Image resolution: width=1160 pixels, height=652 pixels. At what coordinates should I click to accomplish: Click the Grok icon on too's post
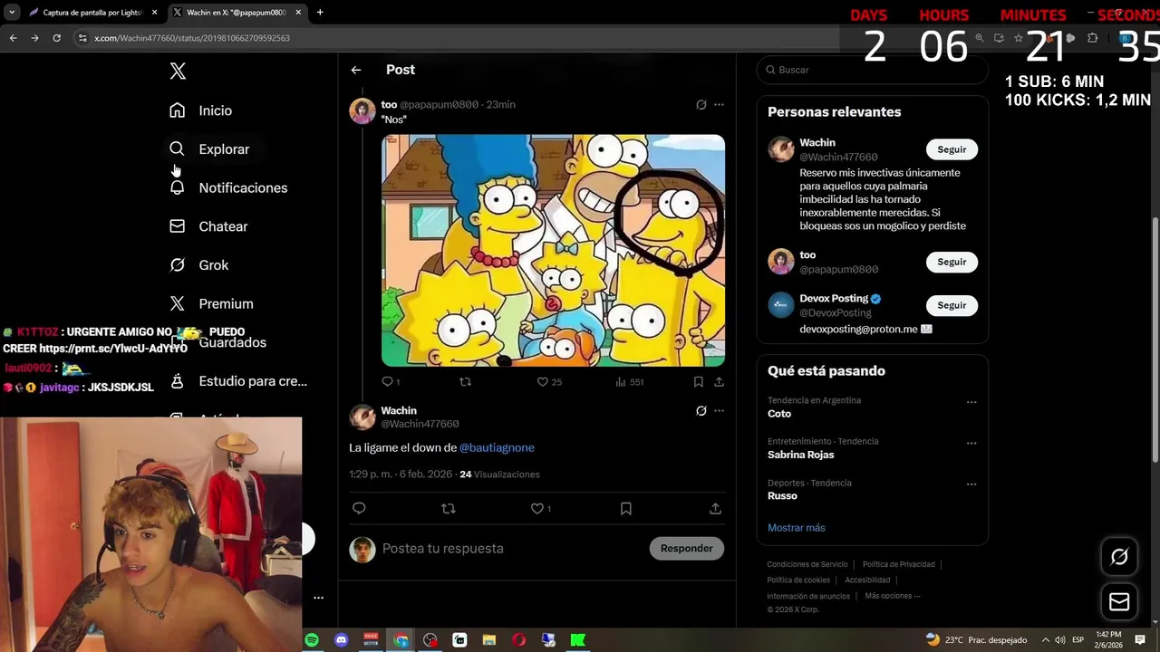[x=701, y=105]
